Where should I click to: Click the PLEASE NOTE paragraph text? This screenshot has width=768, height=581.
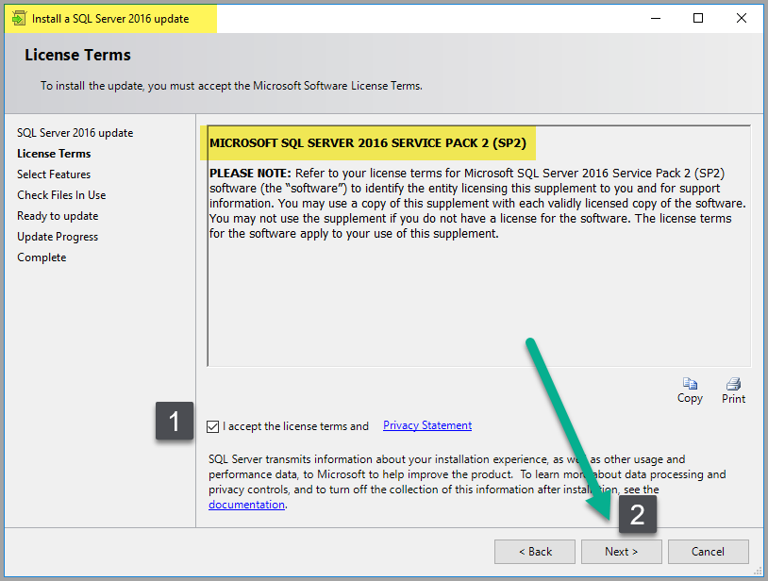tap(477, 203)
